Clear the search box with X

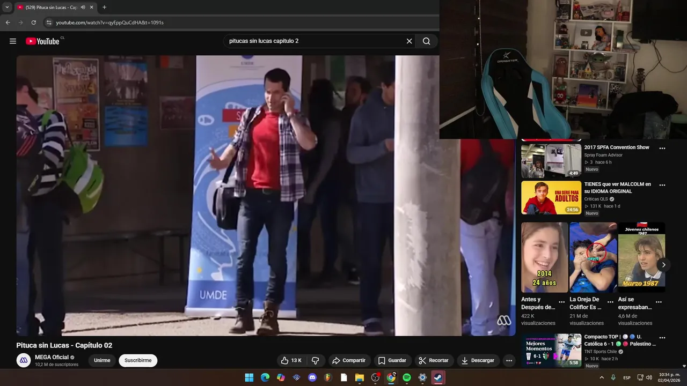(409, 41)
